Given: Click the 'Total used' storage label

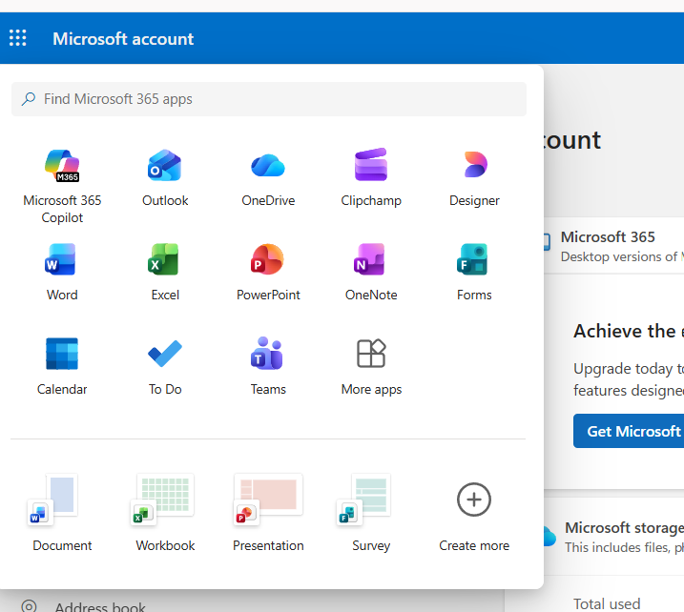Looking at the screenshot, I should click(607, 603).
